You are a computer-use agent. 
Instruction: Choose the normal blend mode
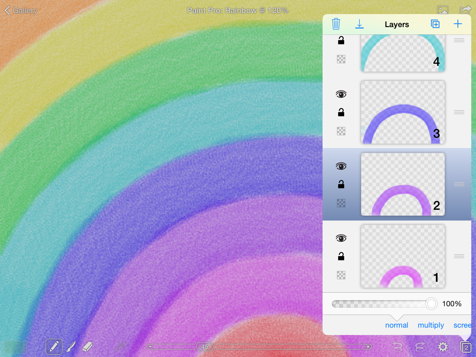coord(397,325)
